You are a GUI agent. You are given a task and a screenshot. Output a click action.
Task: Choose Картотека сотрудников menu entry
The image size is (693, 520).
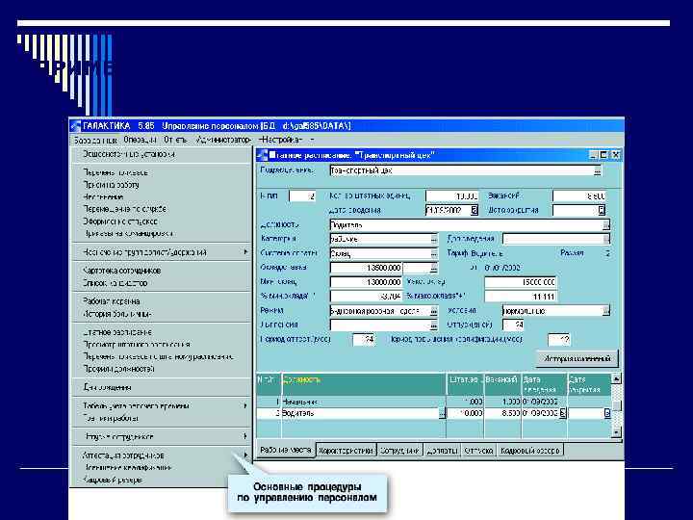pyautogui.click(x=122, y=271)
